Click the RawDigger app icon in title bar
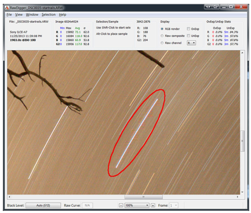The image size is (251, 213). point(7,8)
